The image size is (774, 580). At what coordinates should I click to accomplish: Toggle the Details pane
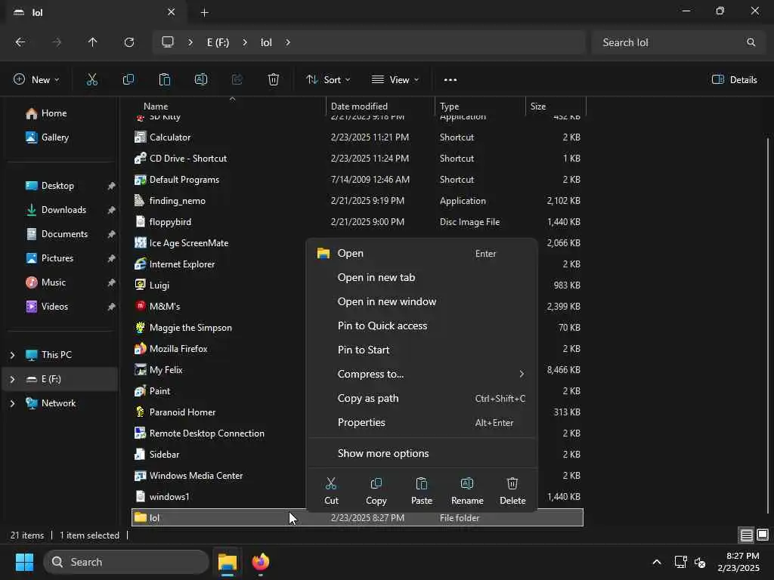[735, 79]
